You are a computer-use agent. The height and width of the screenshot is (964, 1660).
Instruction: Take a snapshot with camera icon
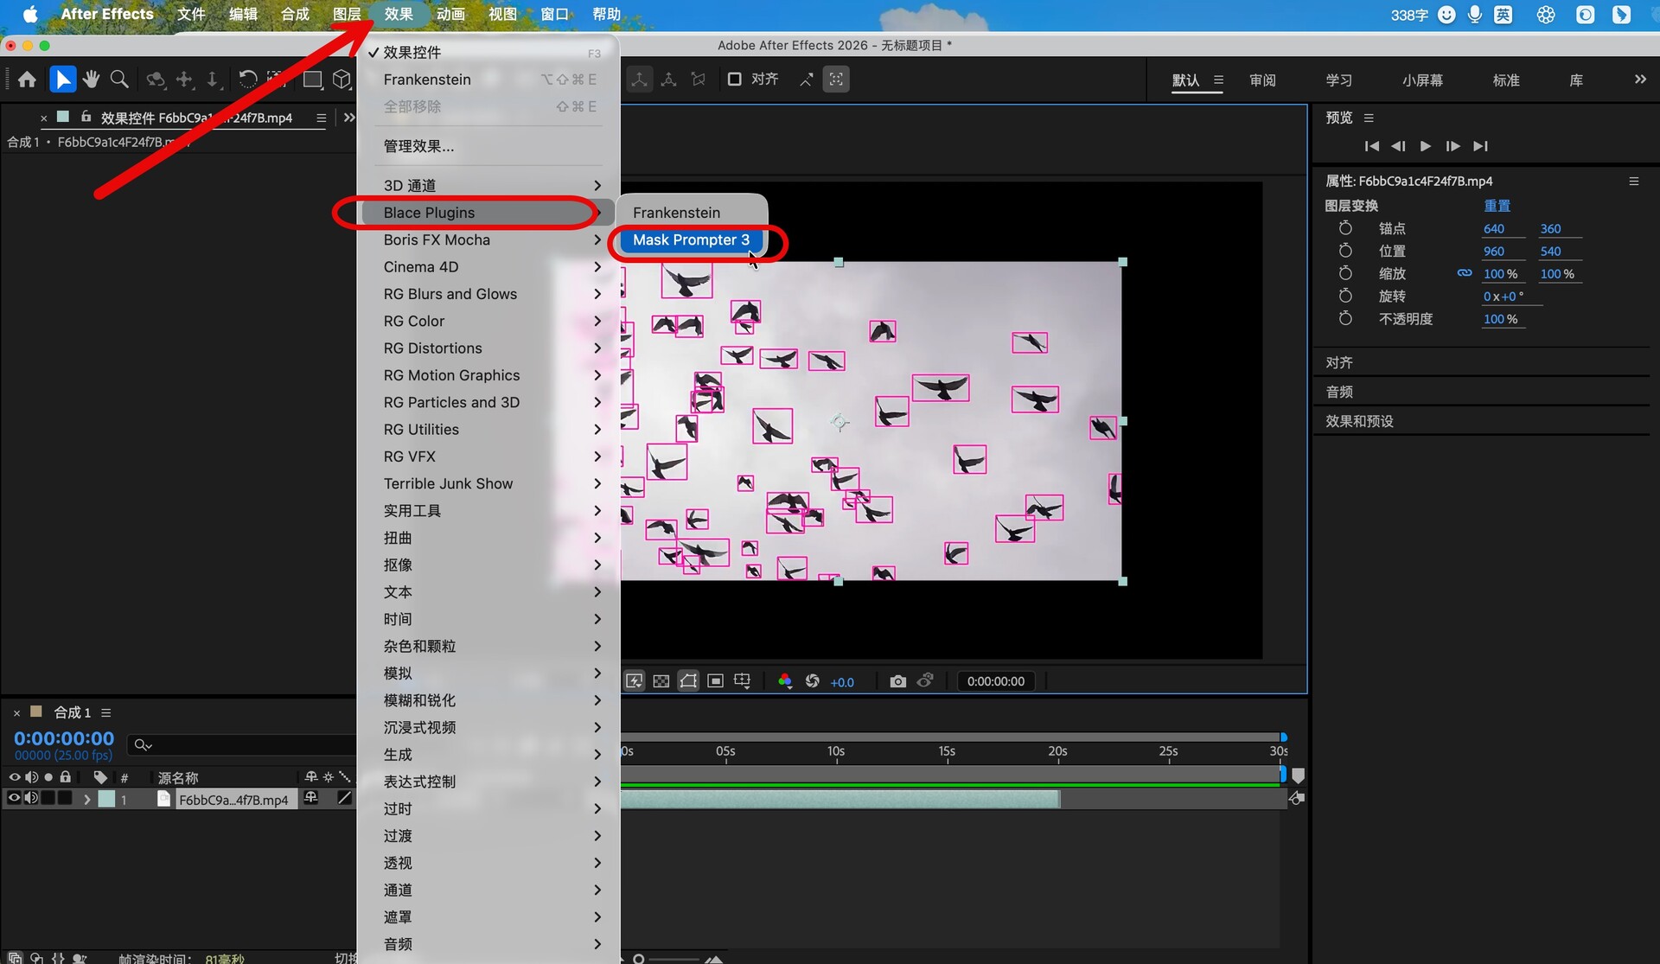(897, 681)
